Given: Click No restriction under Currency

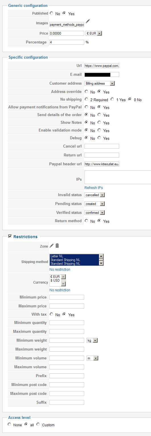Looking at the screenshot, I should [60, 290].
